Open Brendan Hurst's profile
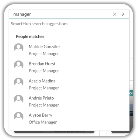The height and width of the screenshot is (140, 137). [42, 64]
